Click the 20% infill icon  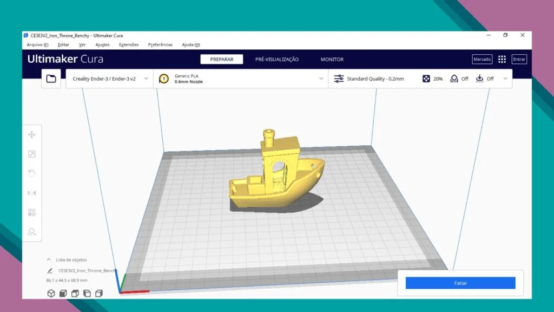[426, 79]
